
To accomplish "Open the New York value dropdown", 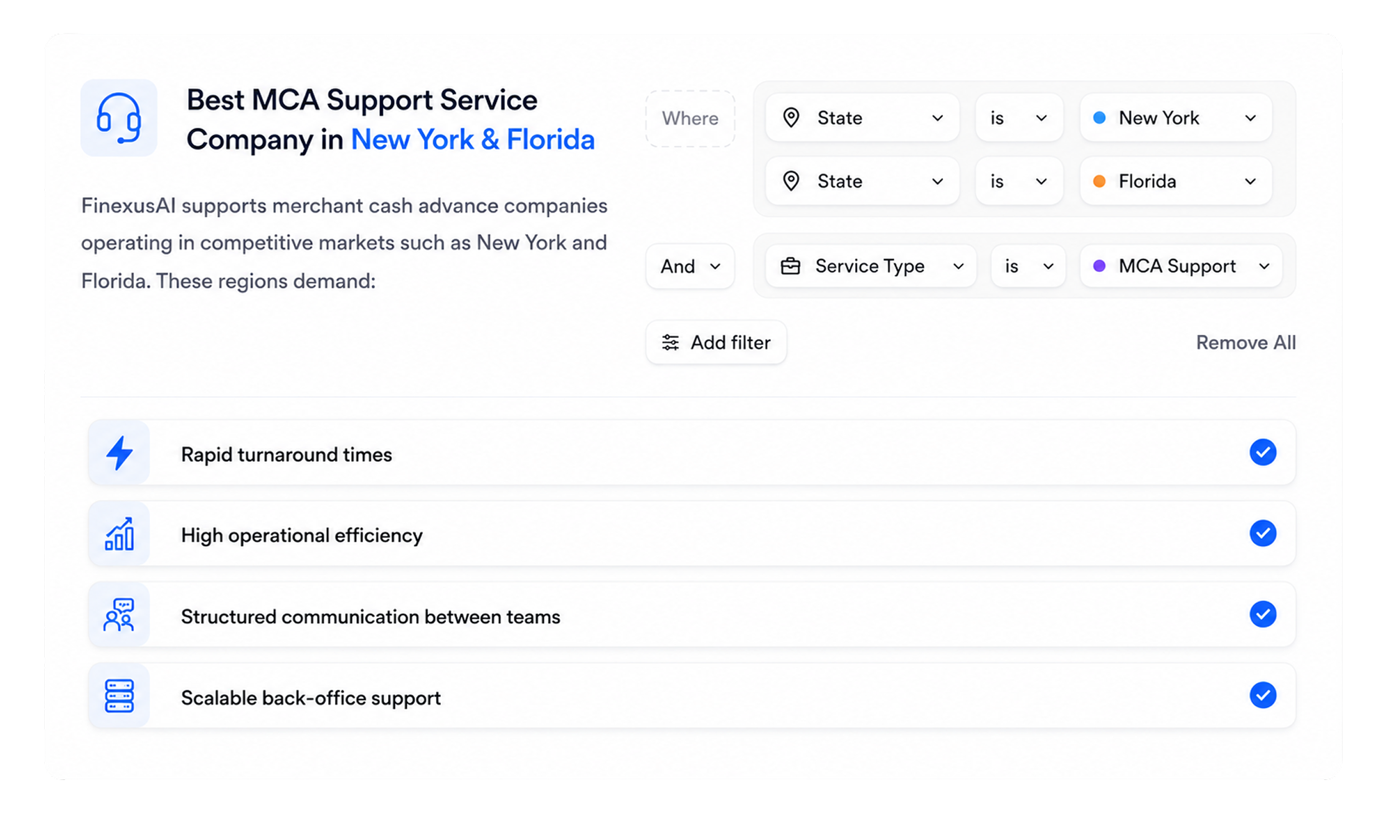I will pos(1176,118).
